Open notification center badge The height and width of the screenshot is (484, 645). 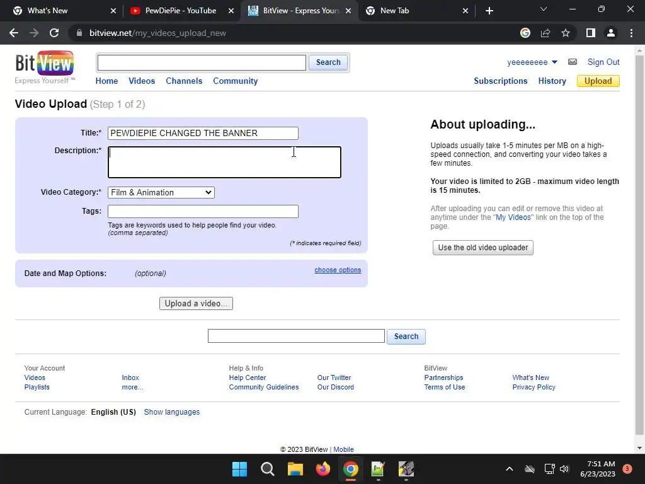(x=627, y=469)
